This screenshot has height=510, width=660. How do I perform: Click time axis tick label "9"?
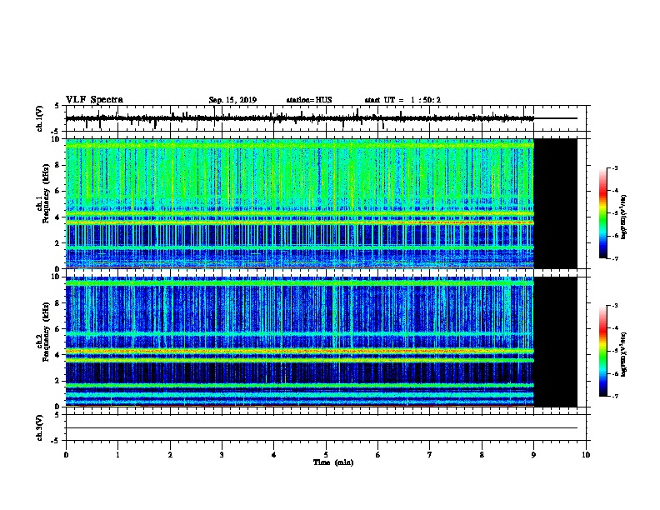[x=533, y=455]
